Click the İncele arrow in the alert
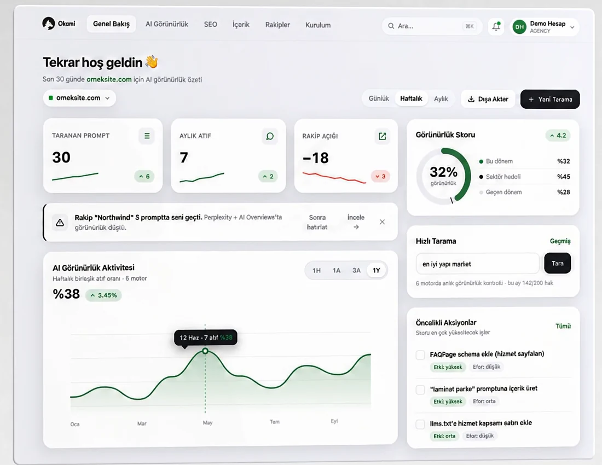This screenshot has height=465, width=602. (x=356, y=227)
